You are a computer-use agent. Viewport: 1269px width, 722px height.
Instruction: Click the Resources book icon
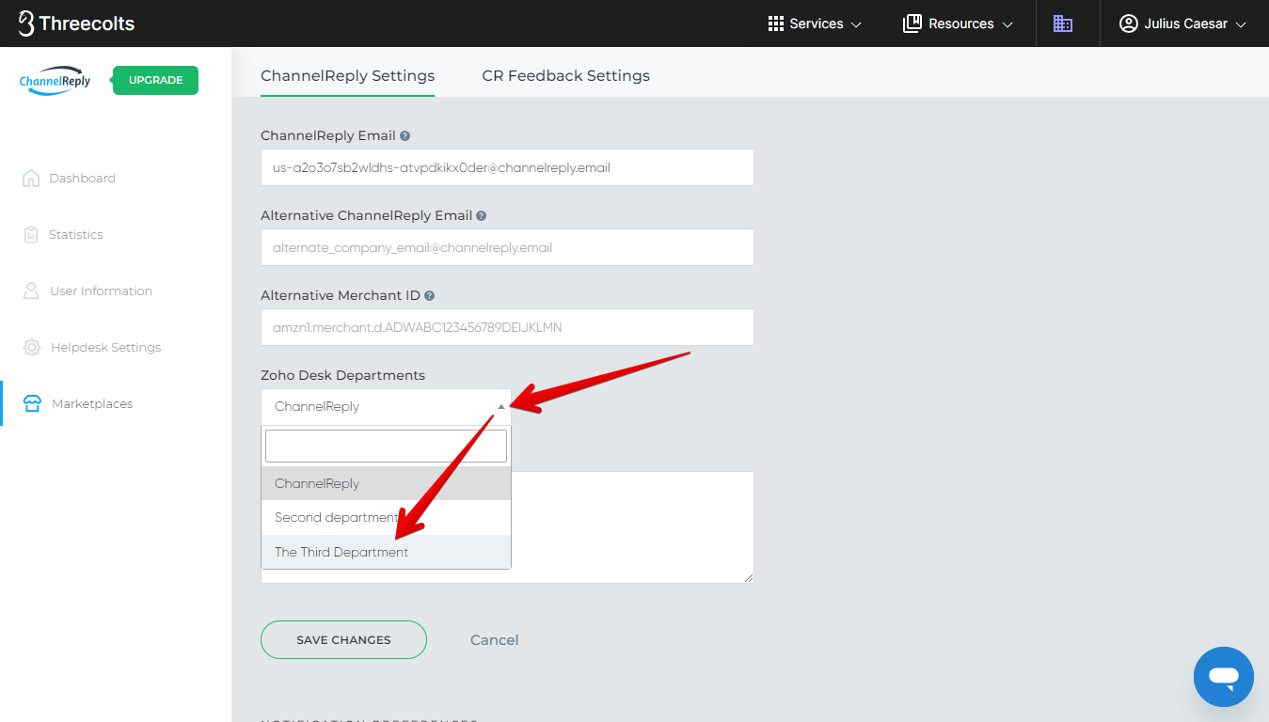(x=912, y=24)
